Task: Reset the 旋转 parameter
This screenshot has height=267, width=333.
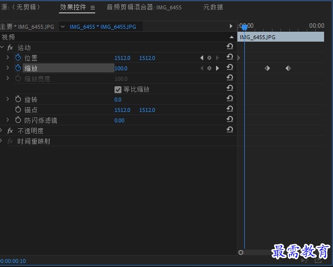Action: tap(229, 98)
